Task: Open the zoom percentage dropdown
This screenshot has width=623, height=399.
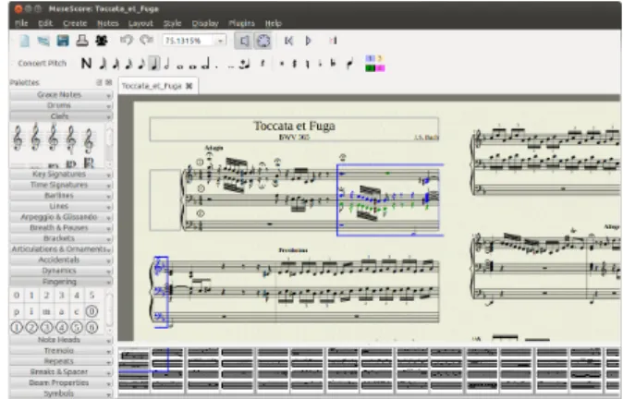Action: click(220, 41)
